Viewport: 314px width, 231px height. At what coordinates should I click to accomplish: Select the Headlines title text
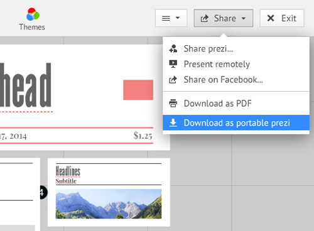[x=68, y=171]
